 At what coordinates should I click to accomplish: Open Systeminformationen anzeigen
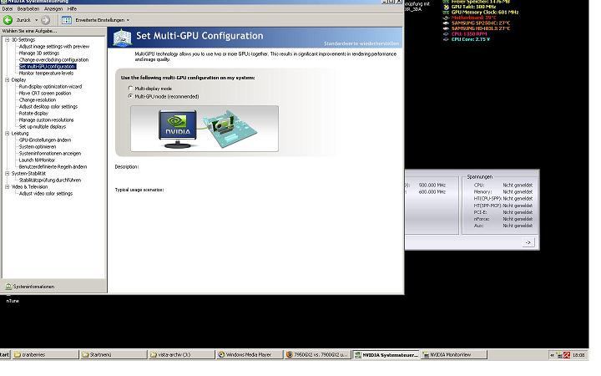pyautogui.click(x=50, y=153)
